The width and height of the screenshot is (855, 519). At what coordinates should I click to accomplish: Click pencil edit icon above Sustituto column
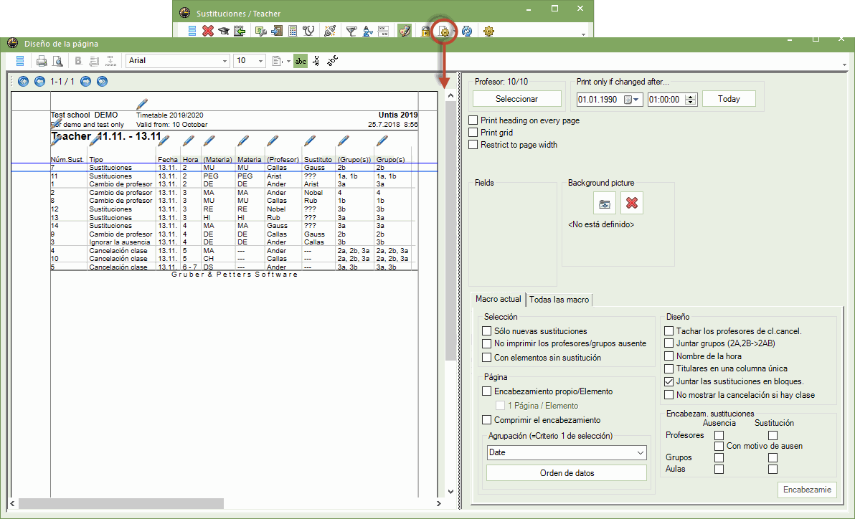tap(310, 142)
